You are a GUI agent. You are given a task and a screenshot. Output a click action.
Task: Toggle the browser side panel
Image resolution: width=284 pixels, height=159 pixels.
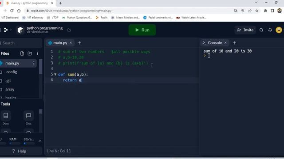[272, 11]
